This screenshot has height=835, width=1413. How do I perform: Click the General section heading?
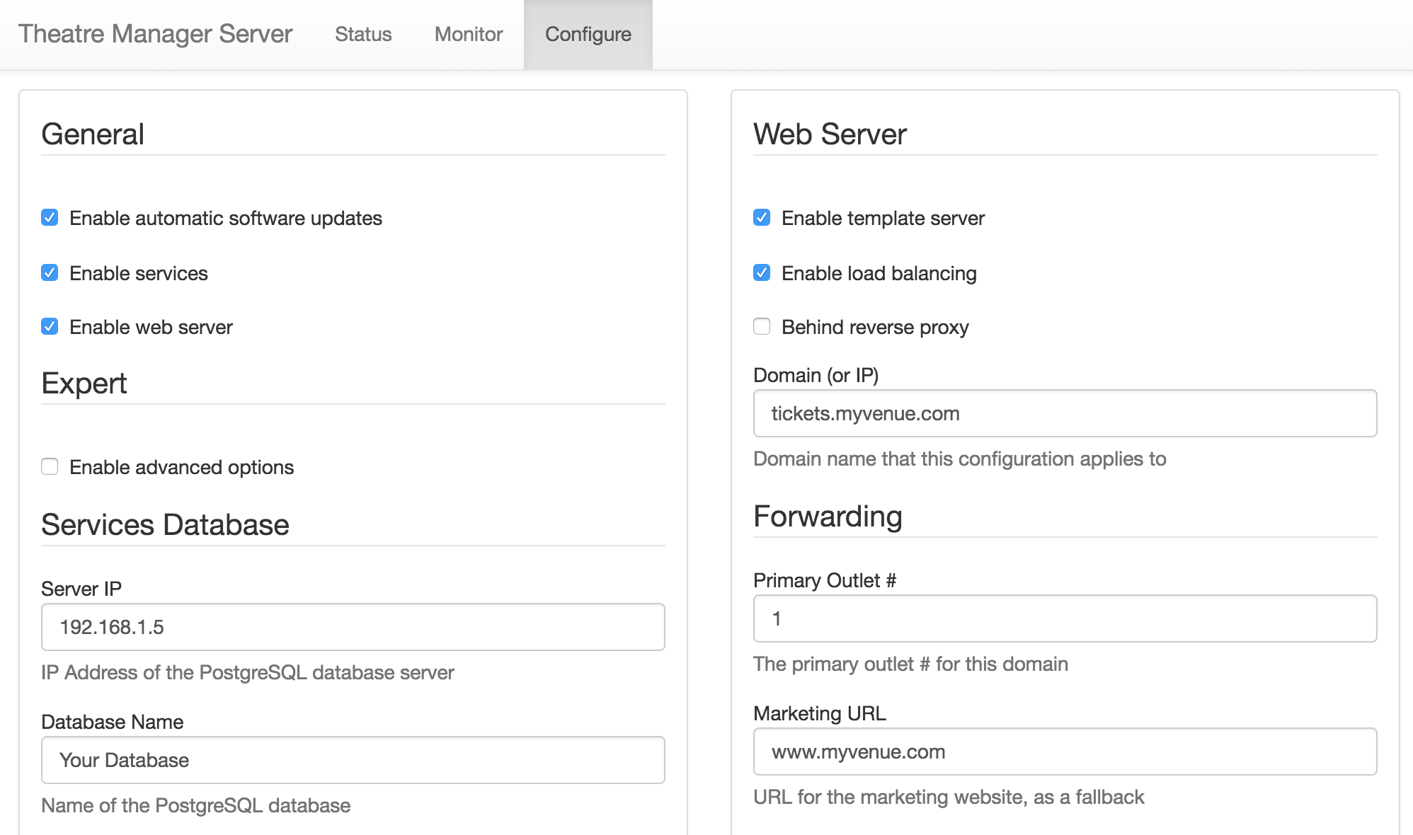click(93, 134)
